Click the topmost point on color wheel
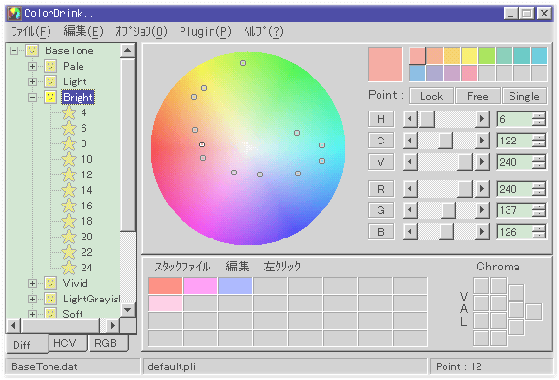559x380 pixels. (243, 63)
